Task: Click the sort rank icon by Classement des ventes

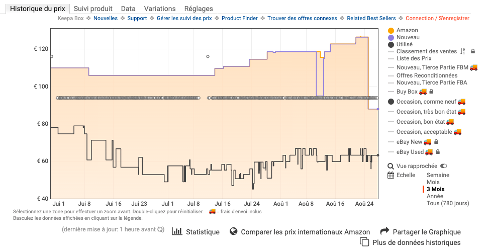Action: (462, 51)
